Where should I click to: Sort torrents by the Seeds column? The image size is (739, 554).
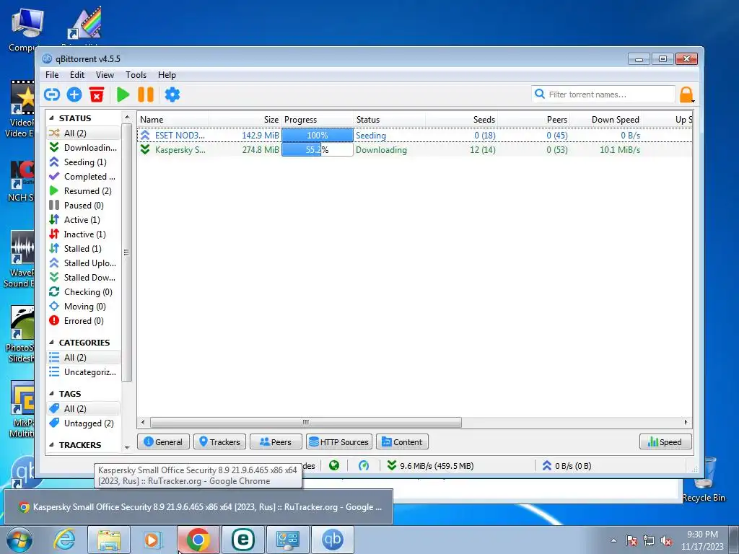[x=461, y=120]
